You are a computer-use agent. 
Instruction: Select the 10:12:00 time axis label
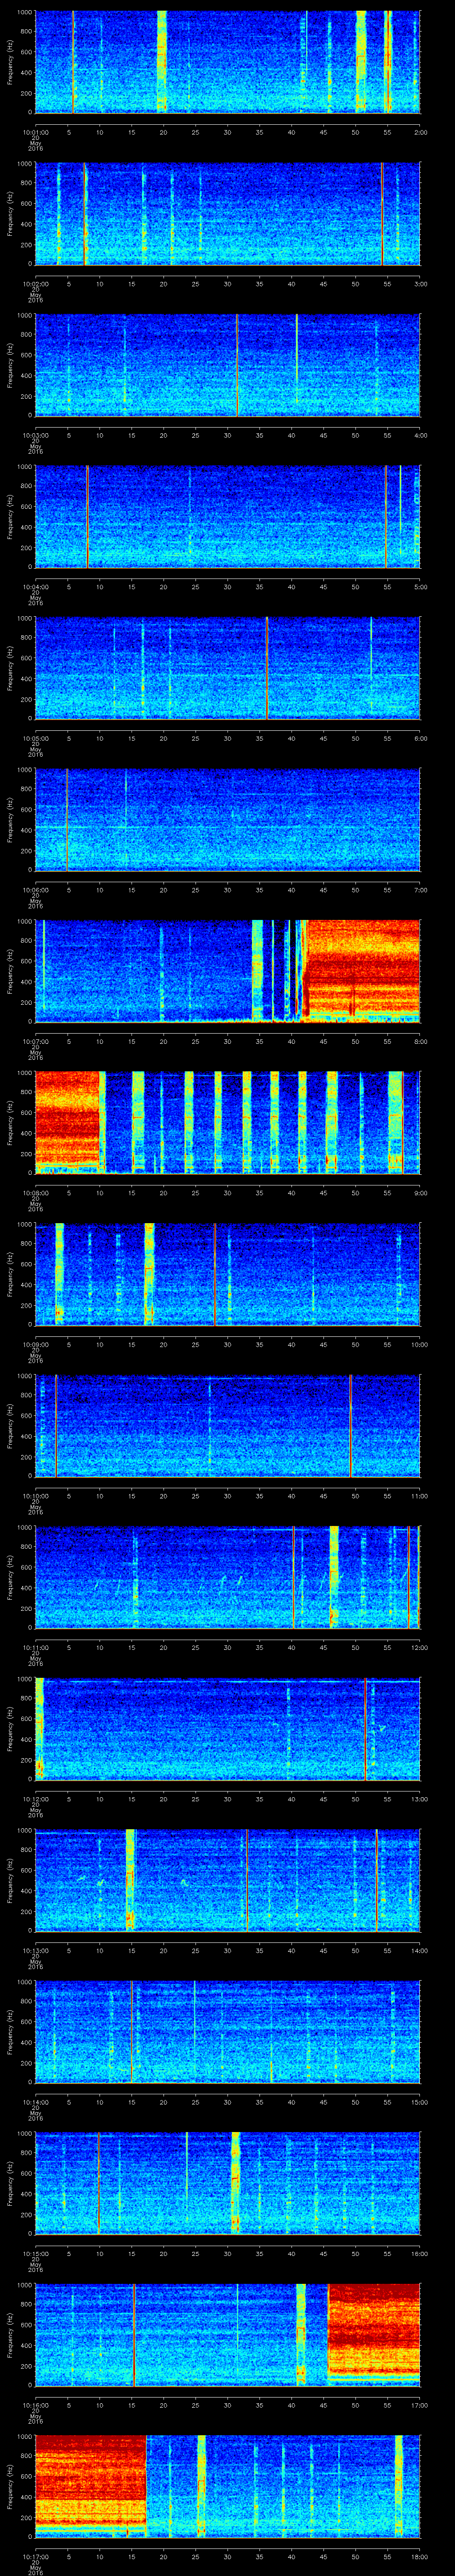coord(35,1799)
